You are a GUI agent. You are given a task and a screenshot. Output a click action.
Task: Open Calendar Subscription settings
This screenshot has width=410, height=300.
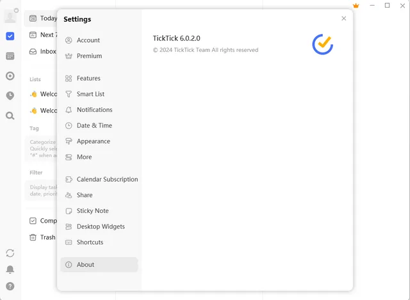99,179
